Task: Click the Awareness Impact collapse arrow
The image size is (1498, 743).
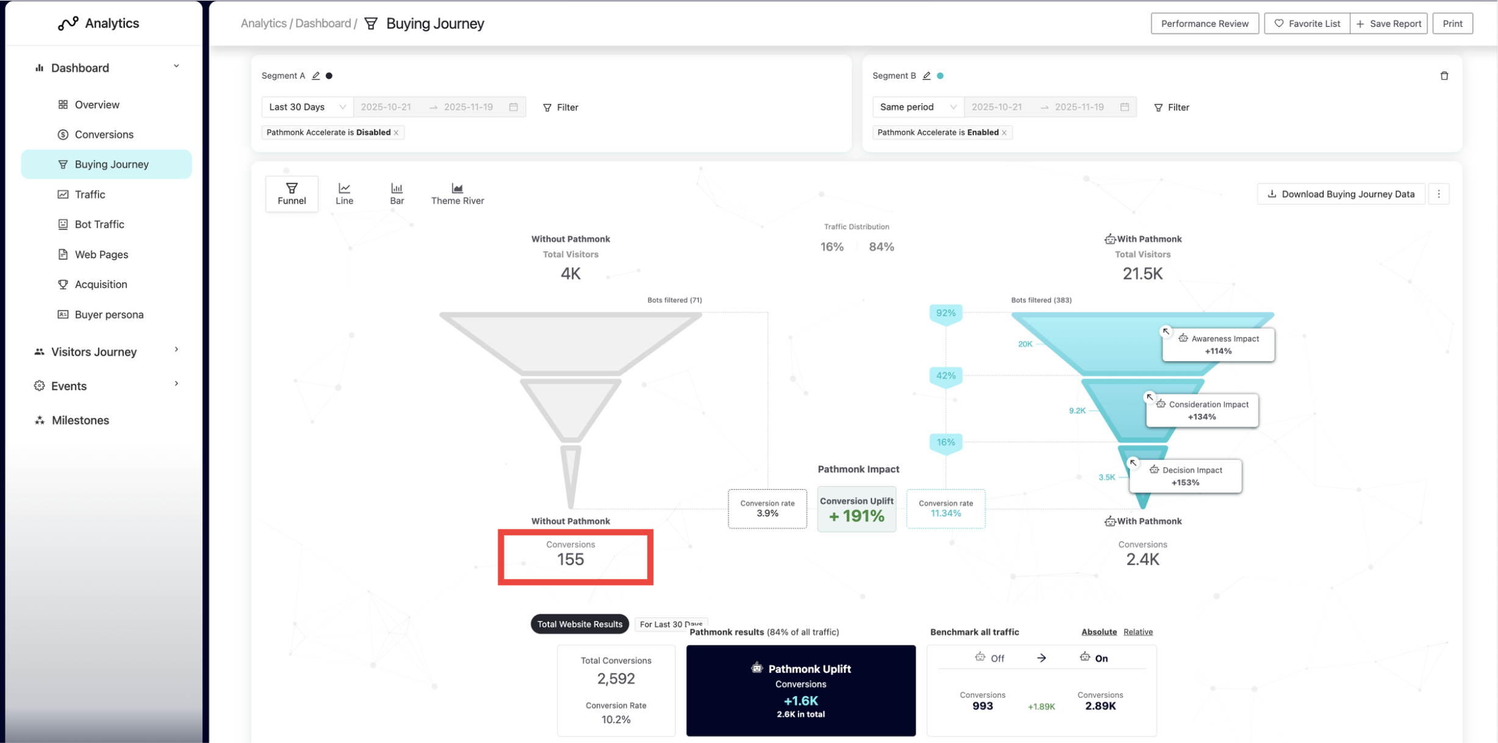Action: click(x=1166, y=331)
